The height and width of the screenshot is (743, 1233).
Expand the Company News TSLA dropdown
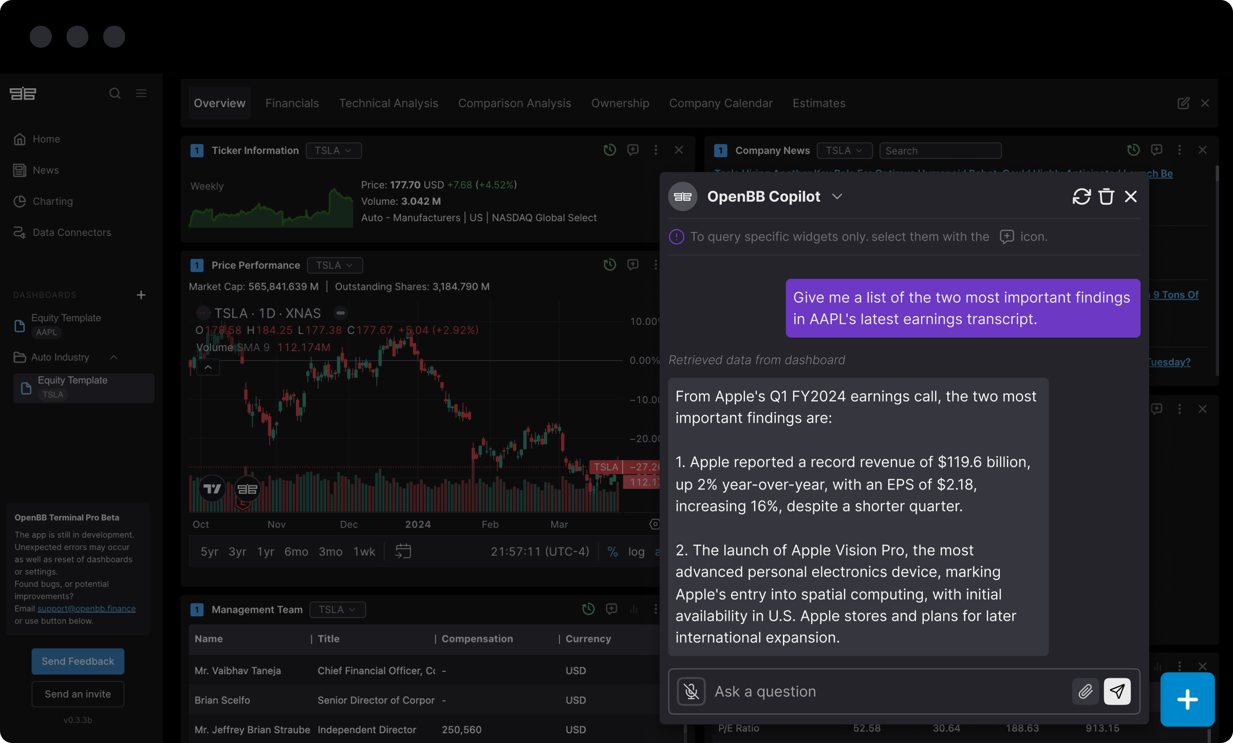[x=843, y=150]
